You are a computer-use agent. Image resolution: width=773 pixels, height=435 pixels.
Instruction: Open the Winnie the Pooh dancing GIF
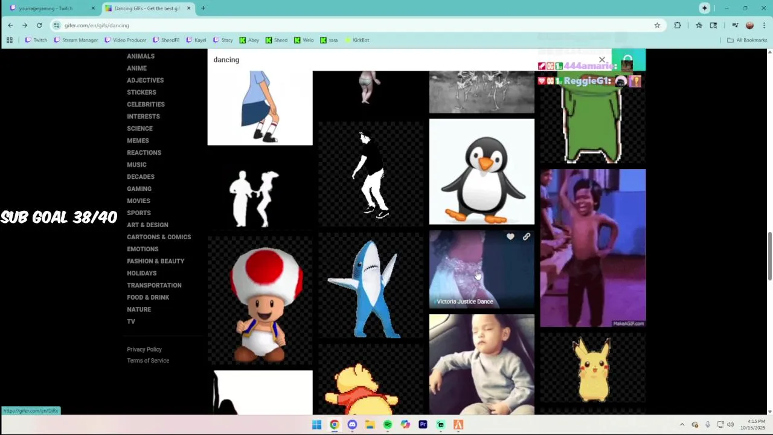coord(371,379)
